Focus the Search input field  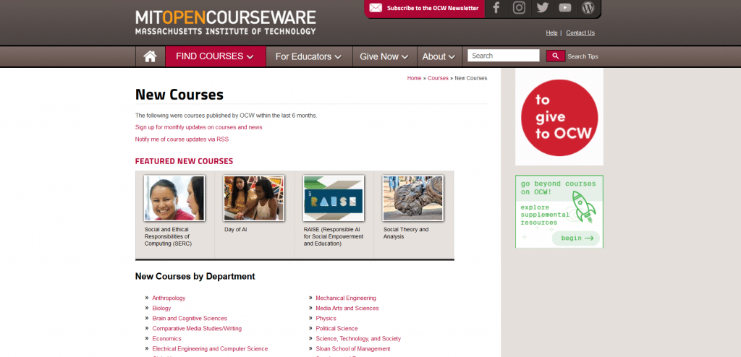pos(504,56)
